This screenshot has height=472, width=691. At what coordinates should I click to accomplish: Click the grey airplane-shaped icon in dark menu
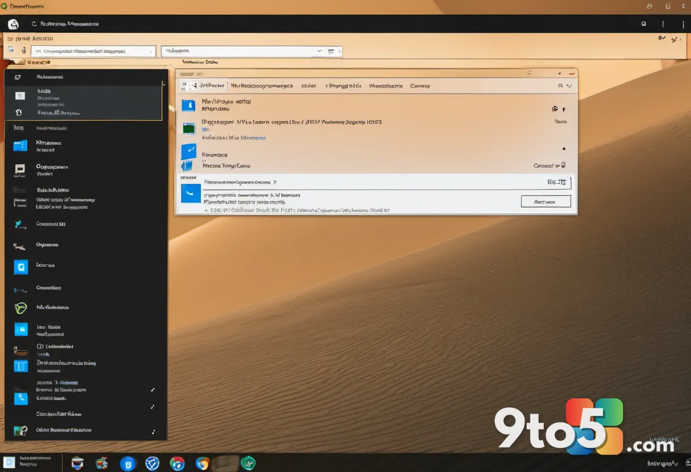point(19,246)
